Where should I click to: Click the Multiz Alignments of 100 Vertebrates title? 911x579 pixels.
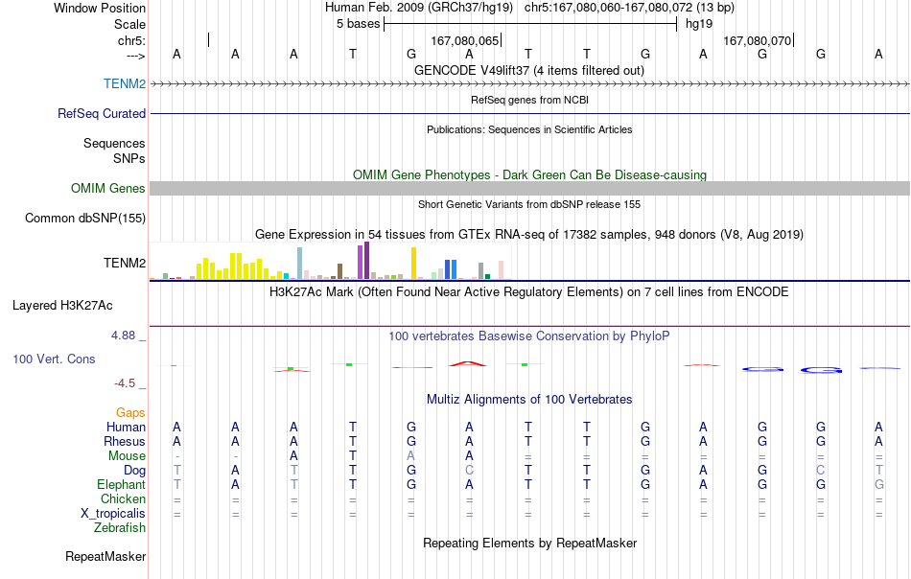click(x=529, y=400)
